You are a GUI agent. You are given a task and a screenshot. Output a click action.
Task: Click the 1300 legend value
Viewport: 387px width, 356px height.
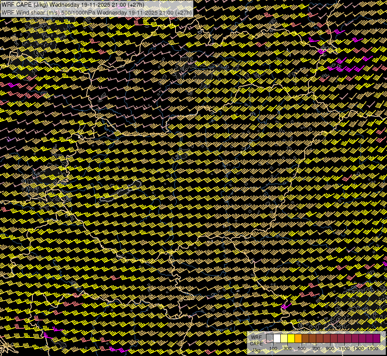[x=359, y=348]
